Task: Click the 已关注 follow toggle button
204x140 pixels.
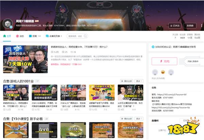Action: tap(175, 26)
